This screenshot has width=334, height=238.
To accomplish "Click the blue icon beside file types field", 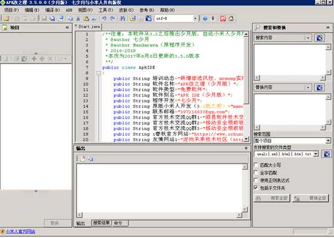I will [327, 154].
